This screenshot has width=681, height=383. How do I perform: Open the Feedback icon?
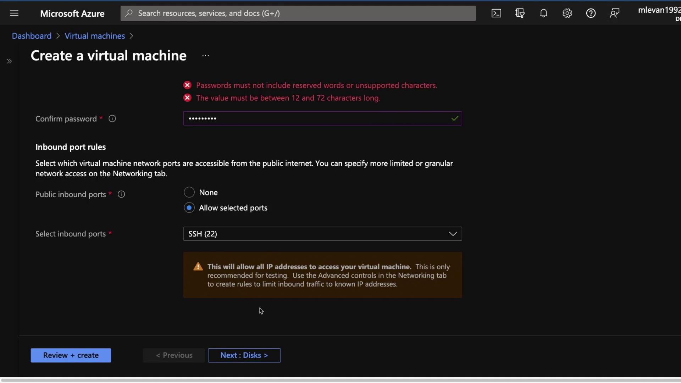click(614, 13)
